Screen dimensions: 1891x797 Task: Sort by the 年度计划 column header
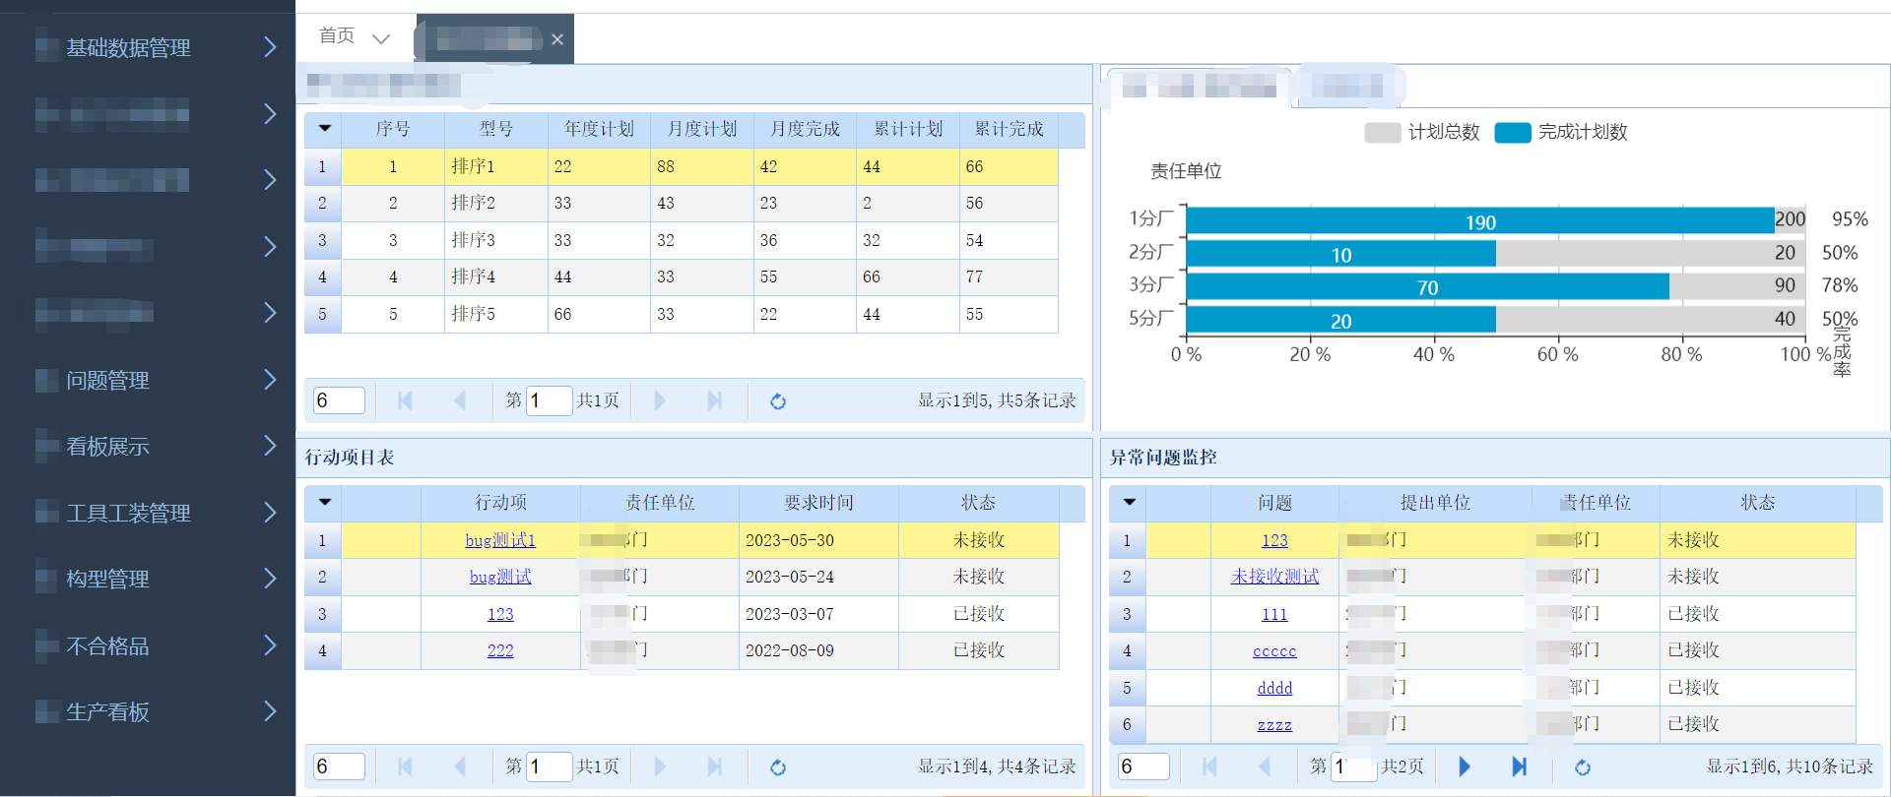599,129
